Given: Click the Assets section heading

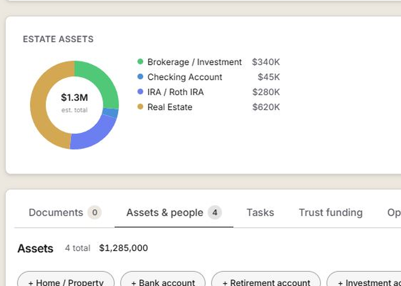Looking at the screenshot, I should coord(35,248).
